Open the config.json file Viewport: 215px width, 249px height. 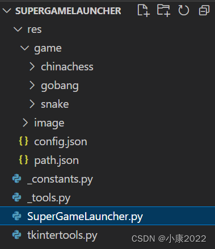(61, 142)
